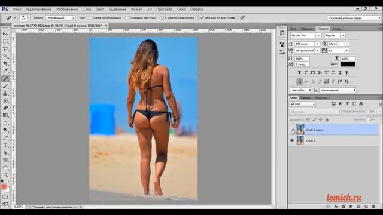383x215 pixels.
Task: Switch to the 'Каналы' tab
Action: 306,98
